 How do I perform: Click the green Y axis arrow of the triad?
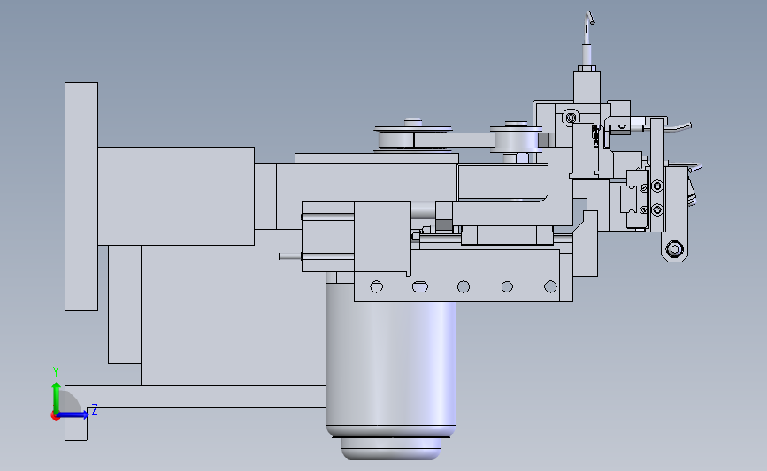pos(57,397)
